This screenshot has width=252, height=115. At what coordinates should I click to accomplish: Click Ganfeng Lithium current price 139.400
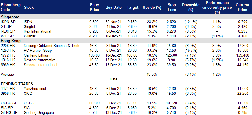[242, 55]
